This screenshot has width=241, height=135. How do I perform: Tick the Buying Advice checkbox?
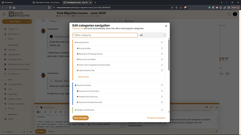click(162, 42)
